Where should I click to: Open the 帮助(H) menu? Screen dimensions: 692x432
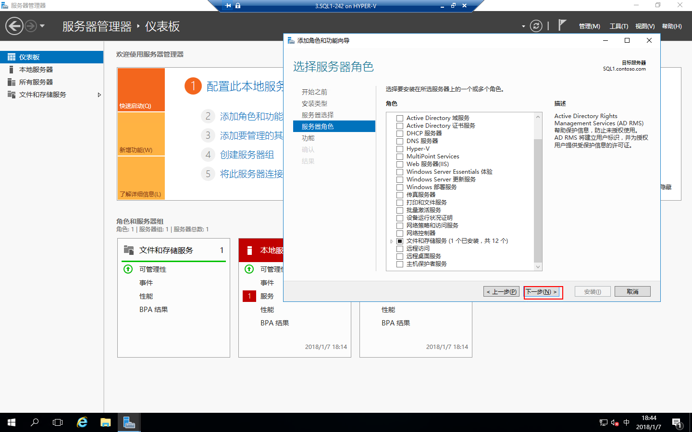point(672,26)
